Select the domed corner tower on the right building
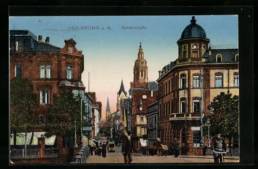The width and height of the screenshot is (258, 169). coord(193,41)
